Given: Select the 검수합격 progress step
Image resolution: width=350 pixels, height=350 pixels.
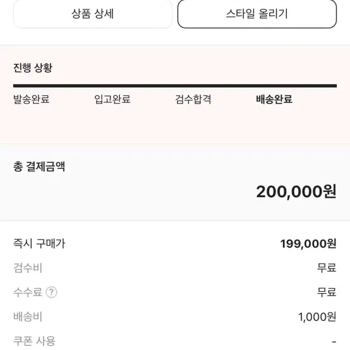Looking at the screenshot, I should coord(193,99).
